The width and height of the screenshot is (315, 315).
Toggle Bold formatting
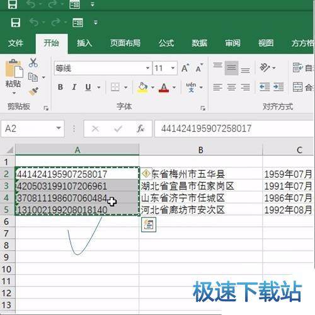pos(60,87)
